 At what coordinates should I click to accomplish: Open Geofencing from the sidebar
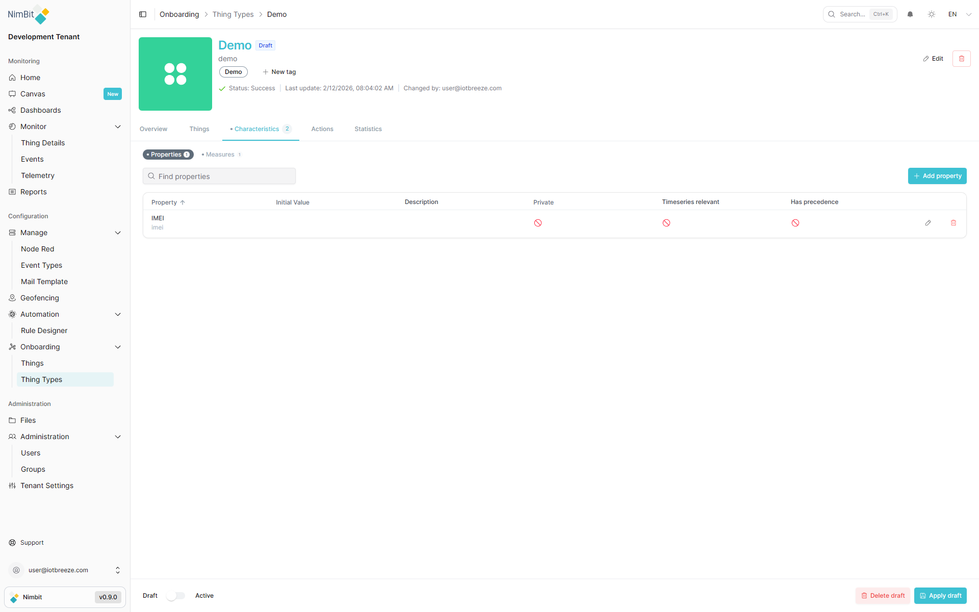coord(40,298)
